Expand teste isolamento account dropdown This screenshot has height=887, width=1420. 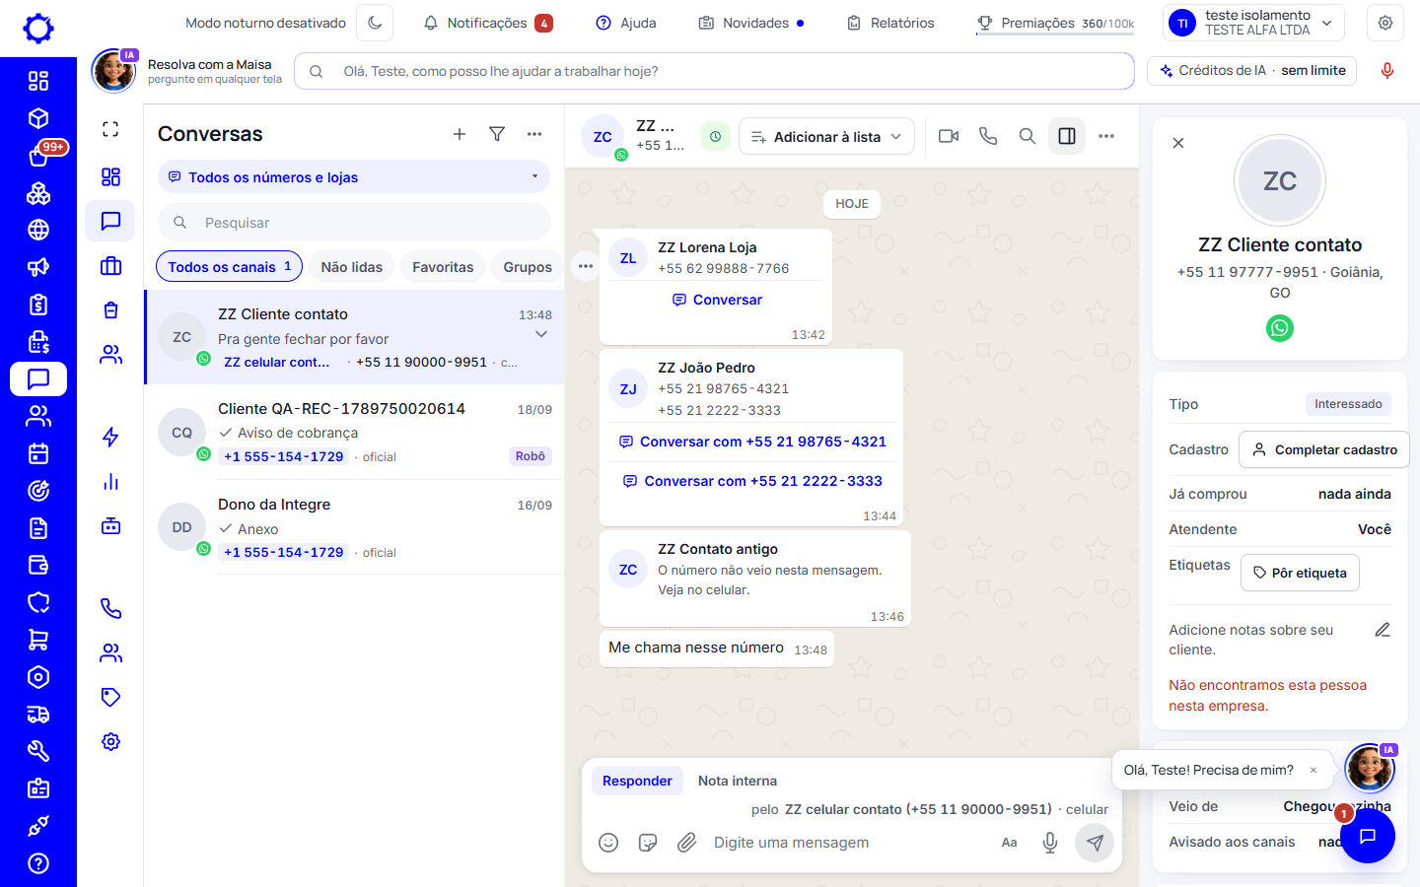[x=1254, y=23]
